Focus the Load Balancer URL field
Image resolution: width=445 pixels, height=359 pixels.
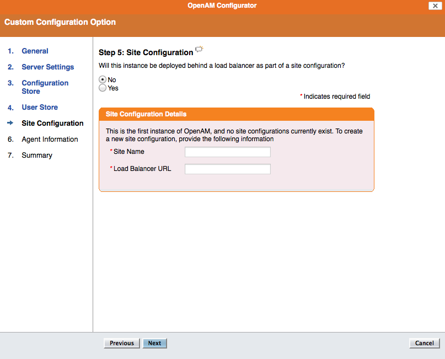[228, 169]
